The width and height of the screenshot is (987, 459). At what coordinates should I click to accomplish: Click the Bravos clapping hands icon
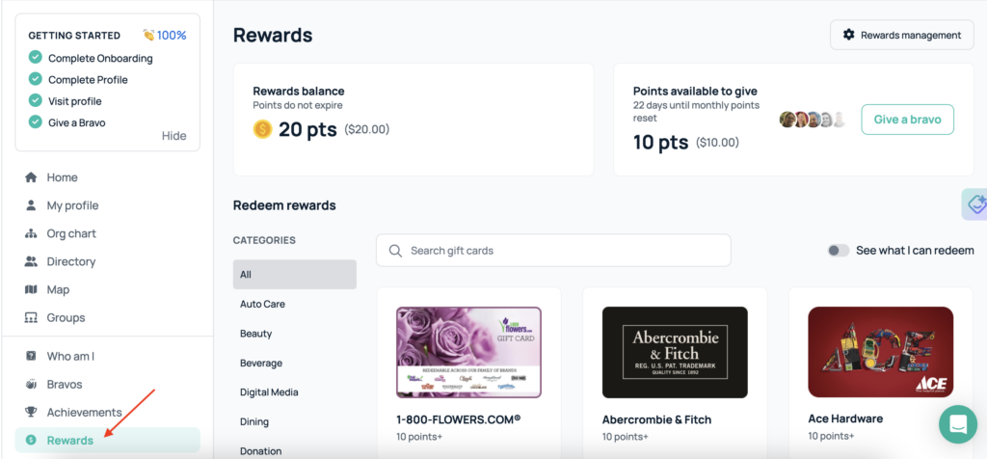coord(31,384)
